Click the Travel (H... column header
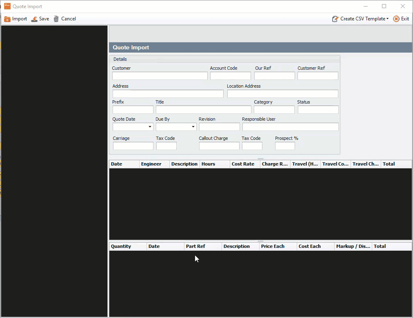 click(305, 164)
